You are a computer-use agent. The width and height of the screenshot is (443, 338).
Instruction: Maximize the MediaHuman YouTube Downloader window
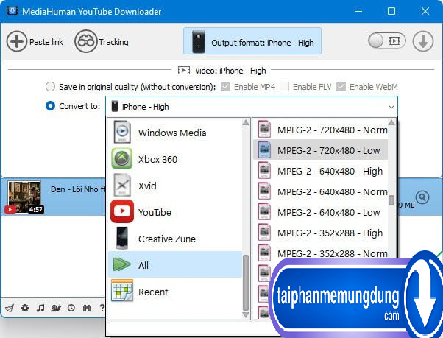391,11
